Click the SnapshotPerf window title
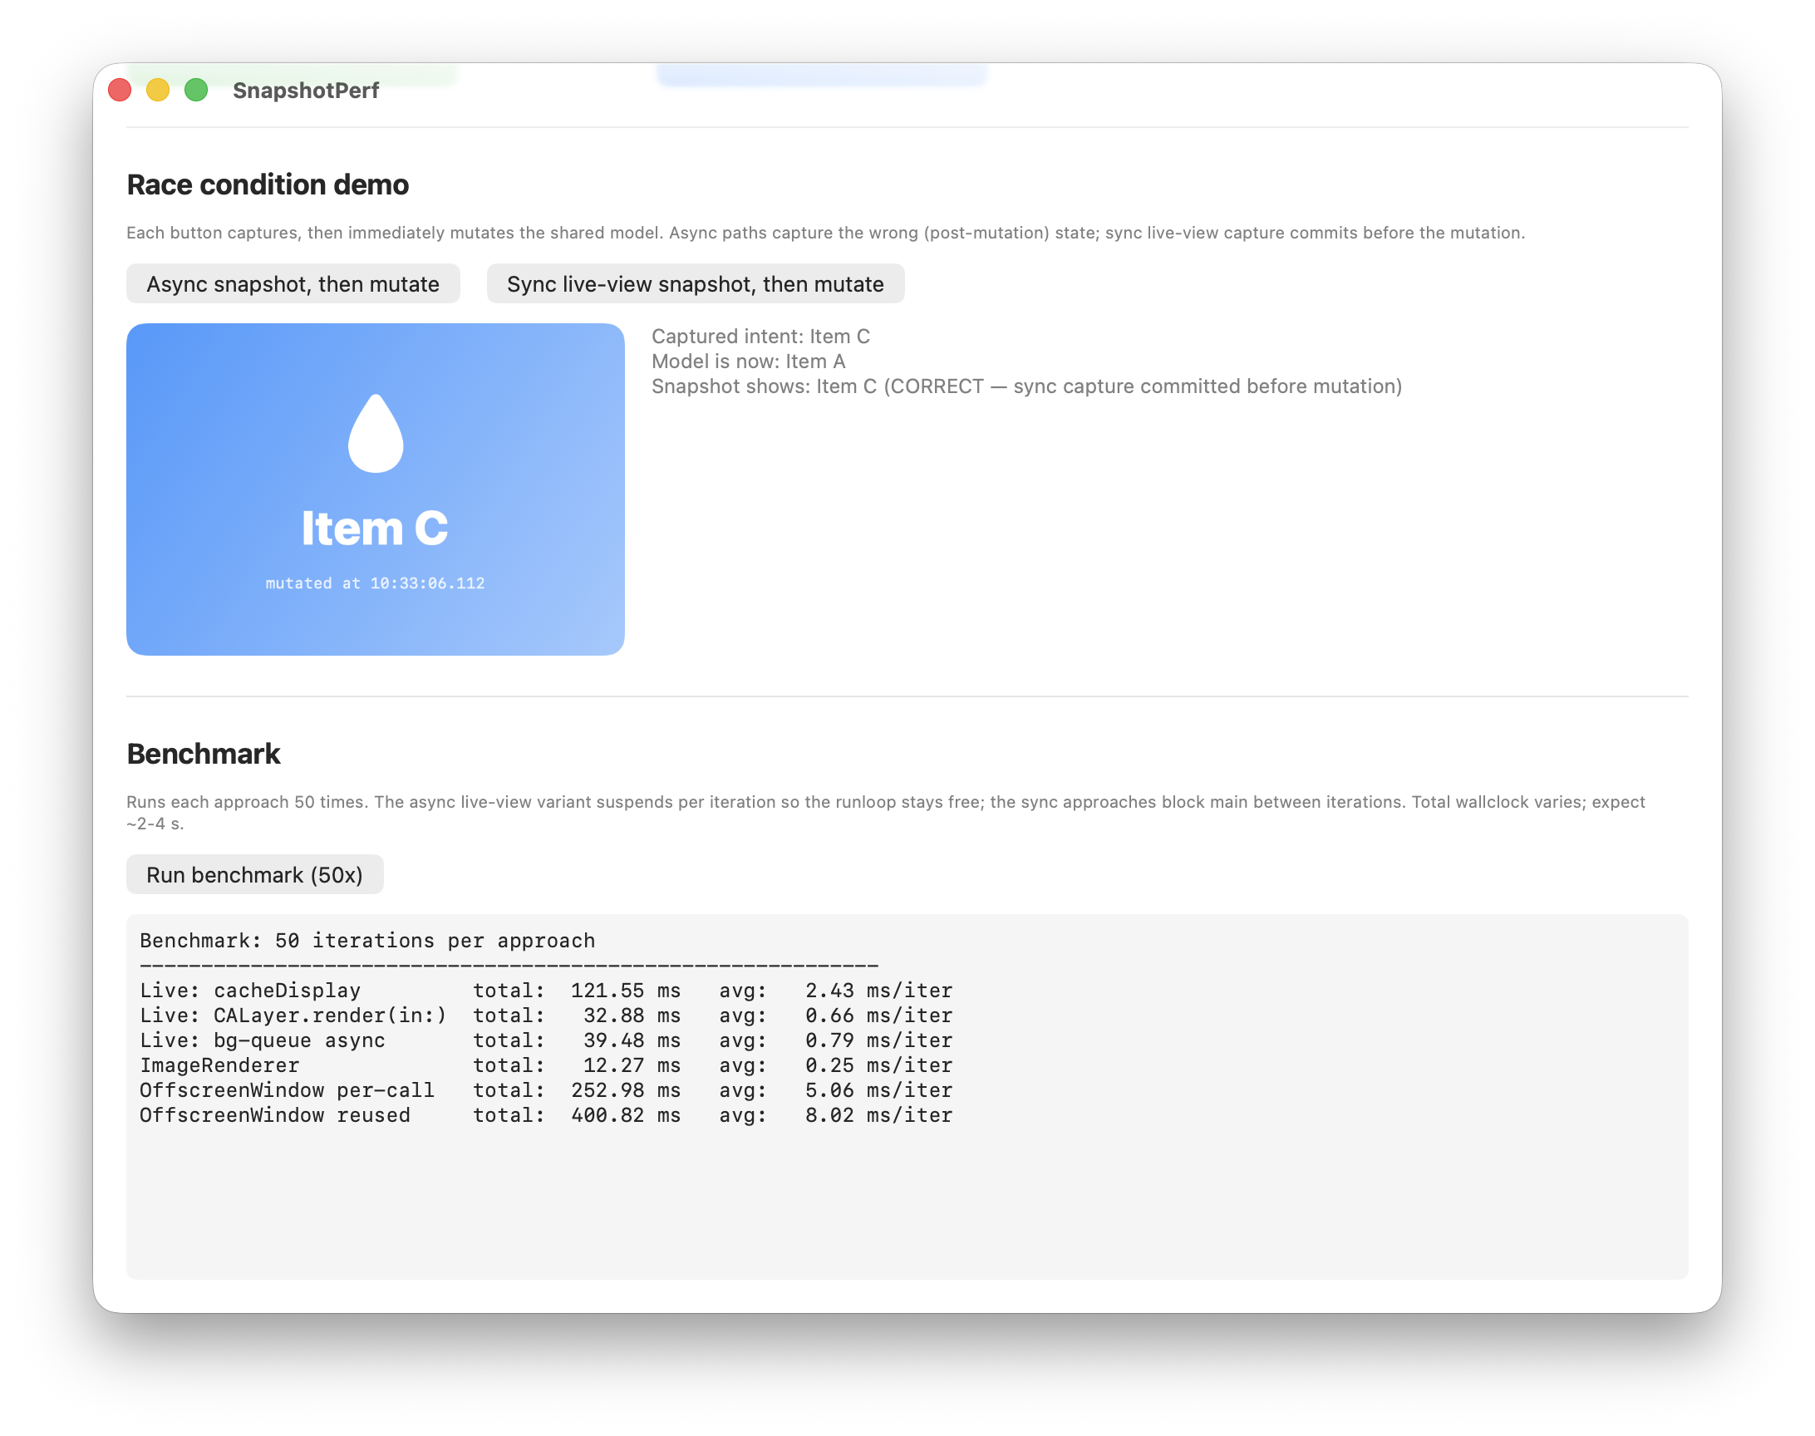This screenshot has width=1815, height=1436. point(306,90)
